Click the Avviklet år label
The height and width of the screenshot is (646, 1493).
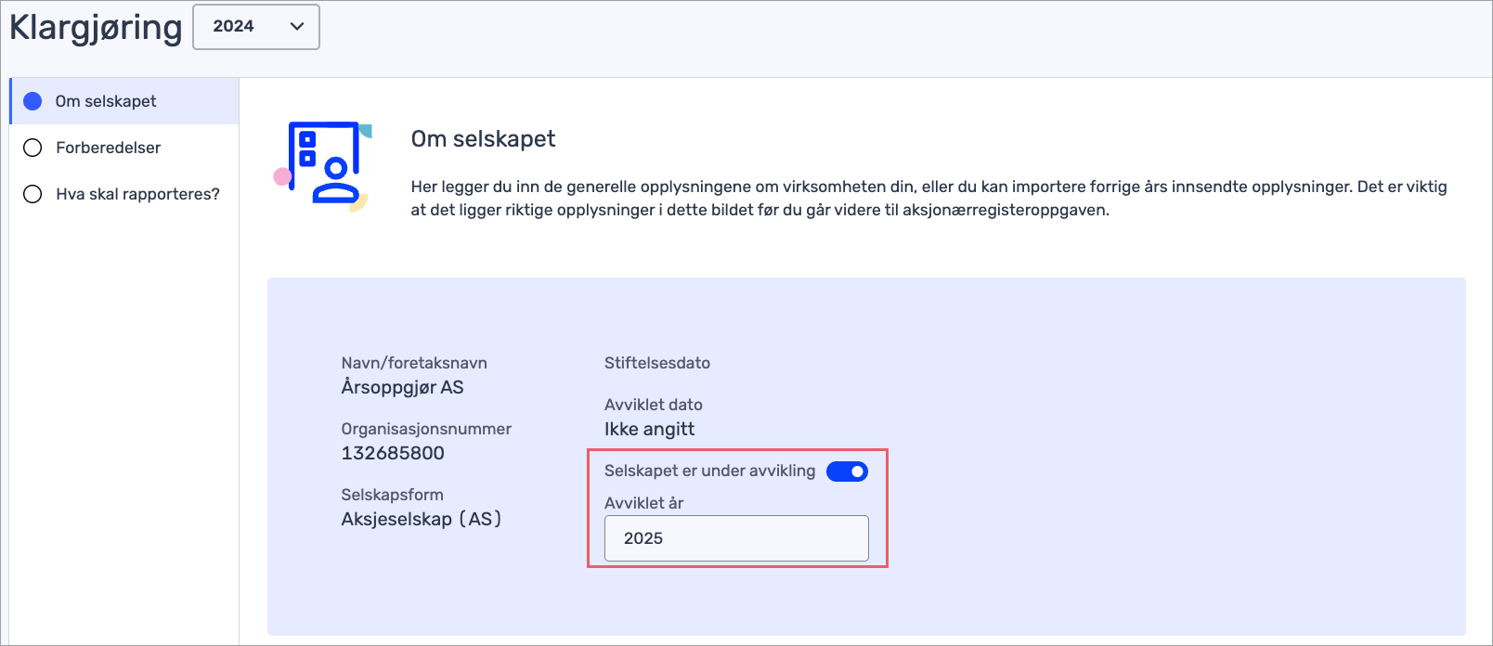(643, 503)
